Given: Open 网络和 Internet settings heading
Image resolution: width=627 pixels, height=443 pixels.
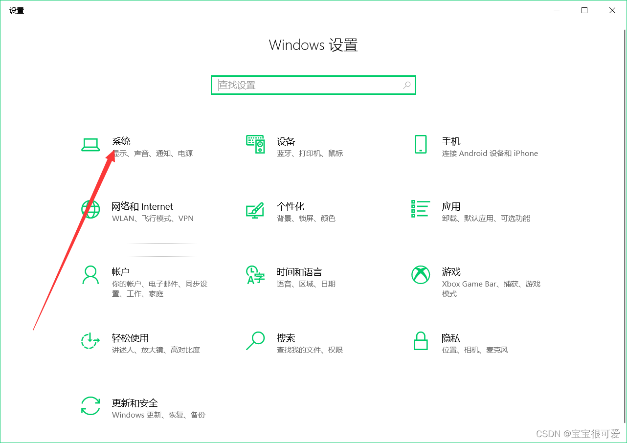Looking at the screenshot, I should (x=142, y=206).
